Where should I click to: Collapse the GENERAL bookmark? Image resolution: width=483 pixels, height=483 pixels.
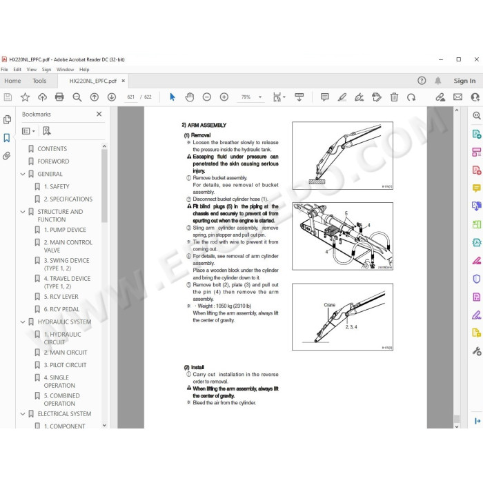pyautogui.click(x=23, y=174)
